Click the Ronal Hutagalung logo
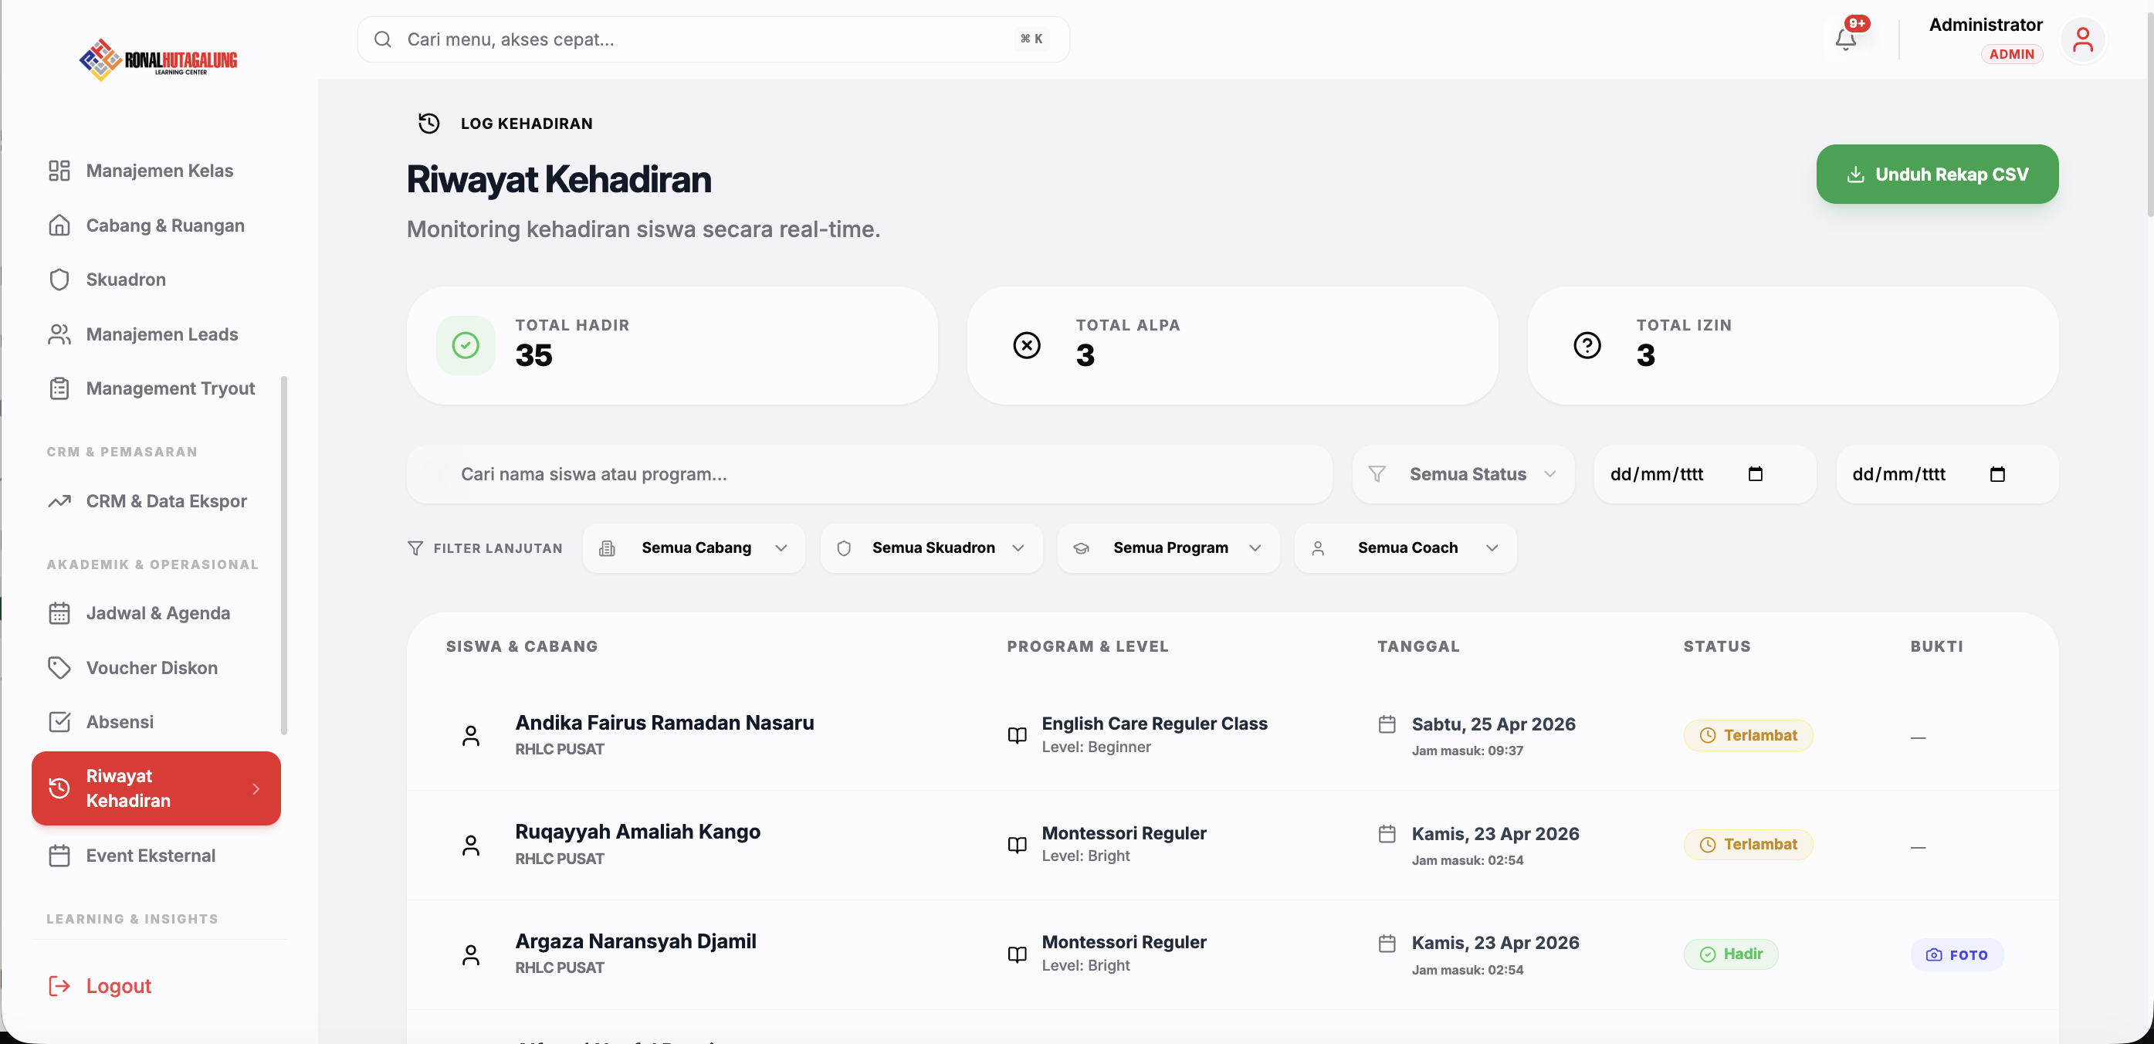2154x1044 pixels. tap(158, 59)
